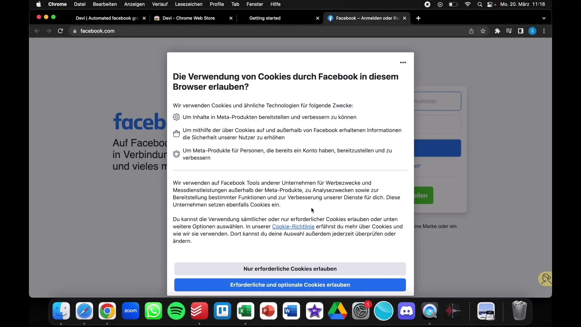This screenshot has width=581, height=327.
Task: Open WhatsApp from the dock
Action: click(153, 311)
